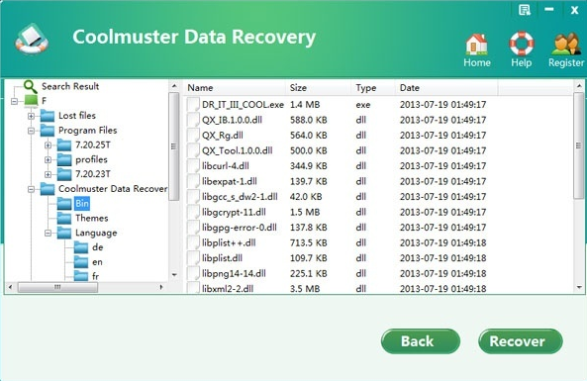Collapse the F drive tree node
Screen dimensions: 587x381
[x=14, y=101]
